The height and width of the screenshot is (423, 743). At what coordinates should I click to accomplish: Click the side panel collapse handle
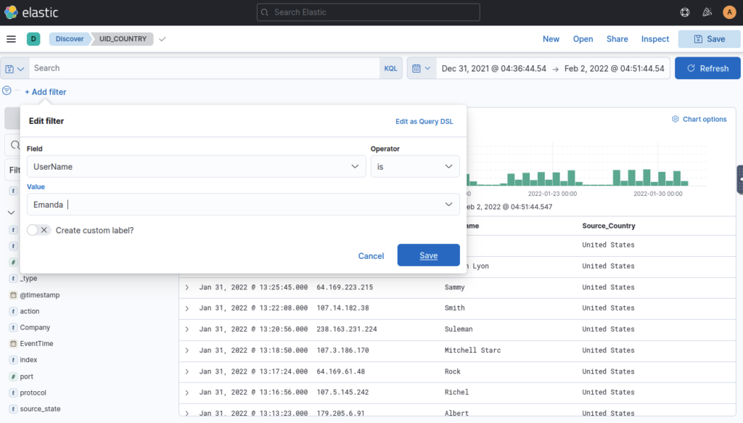tap(739, 179)
